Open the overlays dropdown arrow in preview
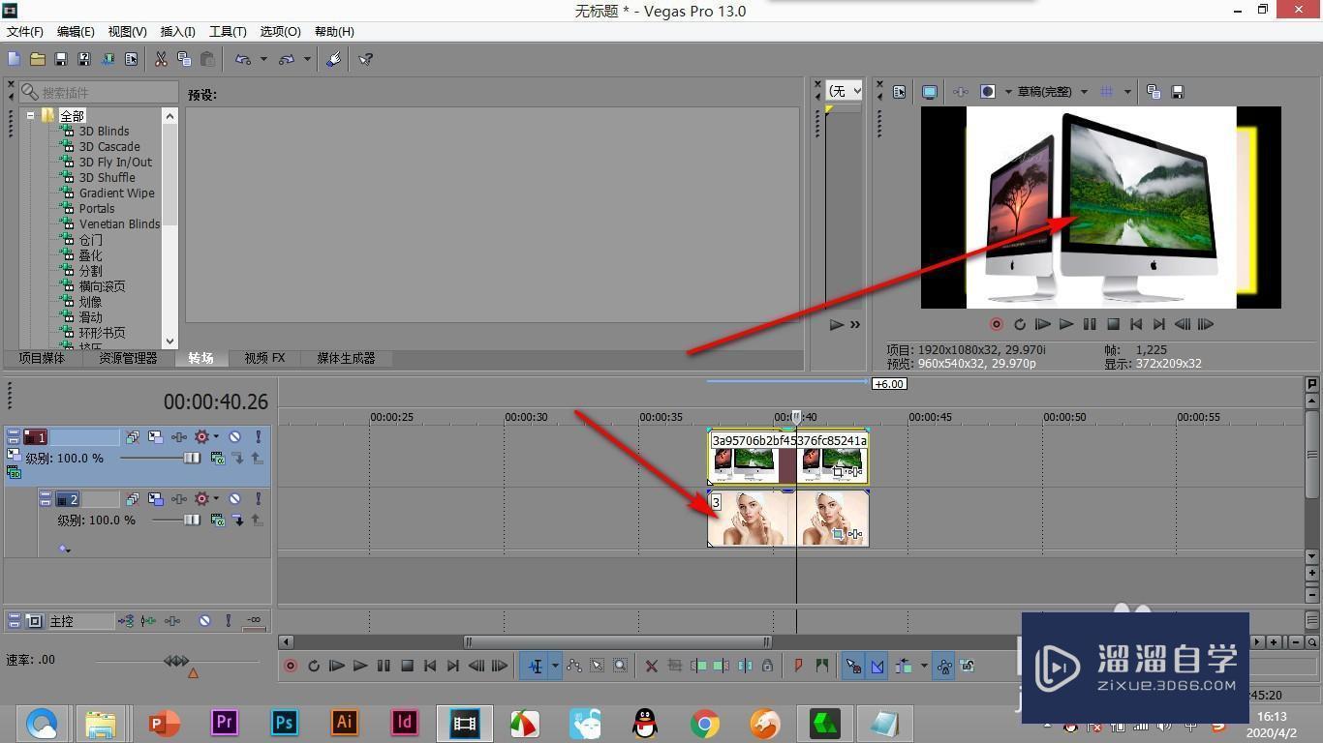Screen dimensions: 1323x743 tap(1127, 92)
